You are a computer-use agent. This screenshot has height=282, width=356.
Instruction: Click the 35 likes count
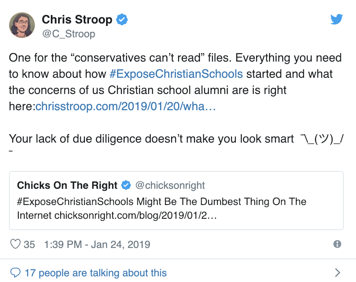pos(29,244)
